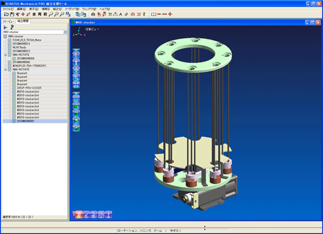The width and height of the screenshot is (323, 234).
Task: Select the F2SM_20_5_T010A_Motor tree row
Action: tap(35, 40)
